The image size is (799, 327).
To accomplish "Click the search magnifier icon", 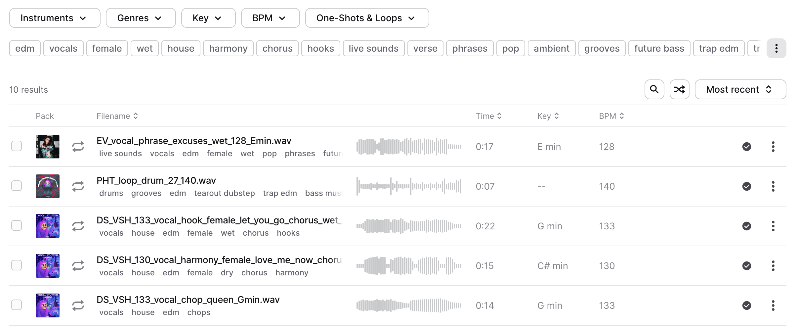I will pos(654,89).
